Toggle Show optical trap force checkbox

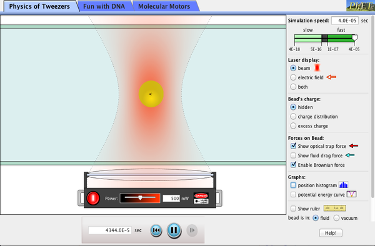(x=294, y=145)
